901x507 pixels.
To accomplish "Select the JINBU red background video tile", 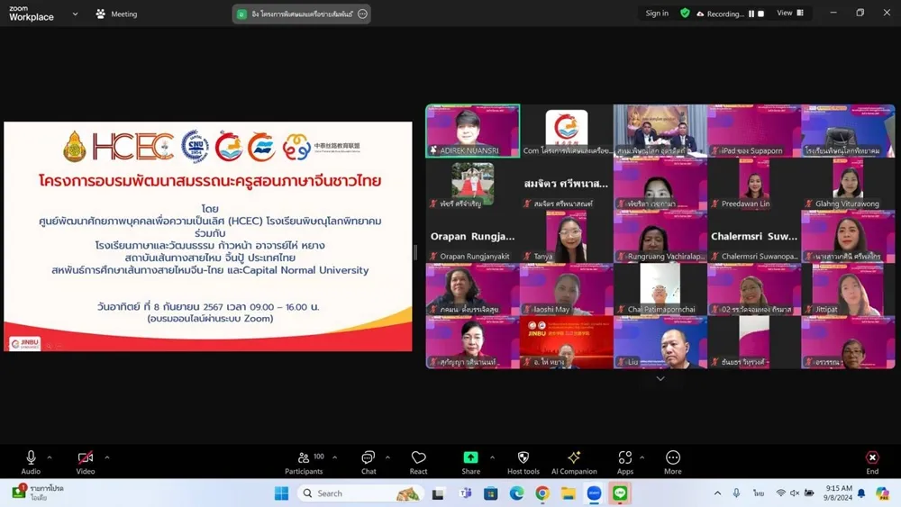I will click(567, 341).
